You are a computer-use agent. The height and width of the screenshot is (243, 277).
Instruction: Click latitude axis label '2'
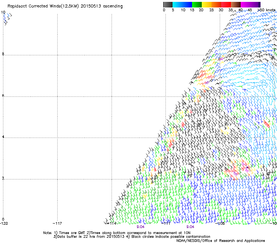pos(3,178)
